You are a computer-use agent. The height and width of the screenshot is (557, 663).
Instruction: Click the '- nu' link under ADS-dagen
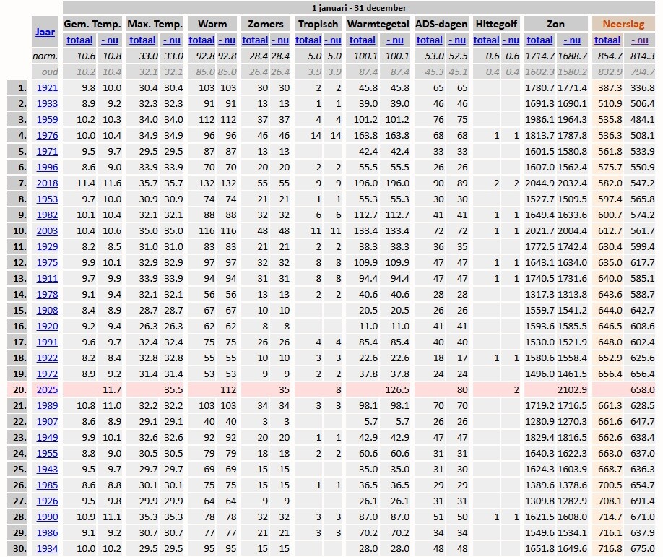coord(458,40)
